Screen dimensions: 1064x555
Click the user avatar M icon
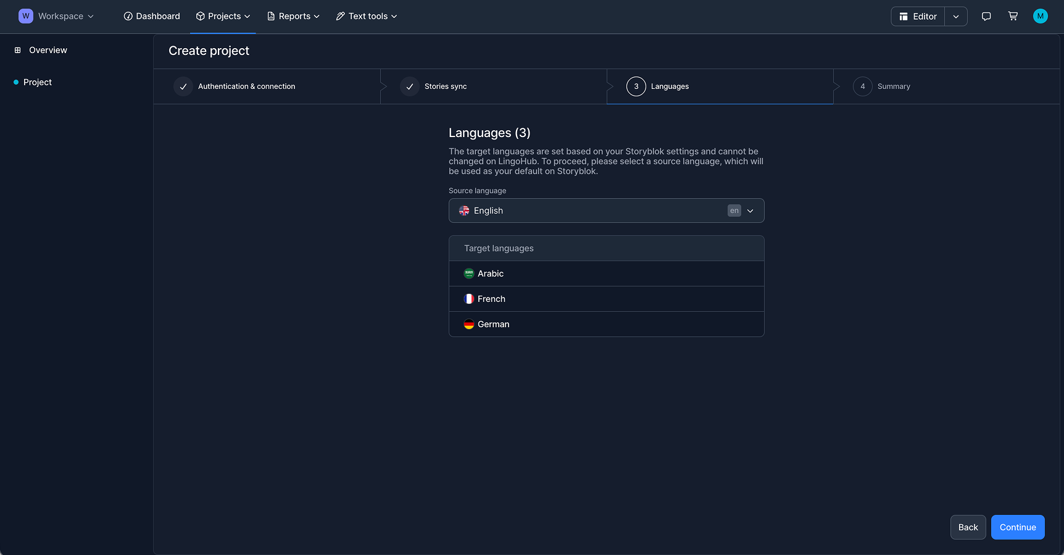[x=1040, y=16]
